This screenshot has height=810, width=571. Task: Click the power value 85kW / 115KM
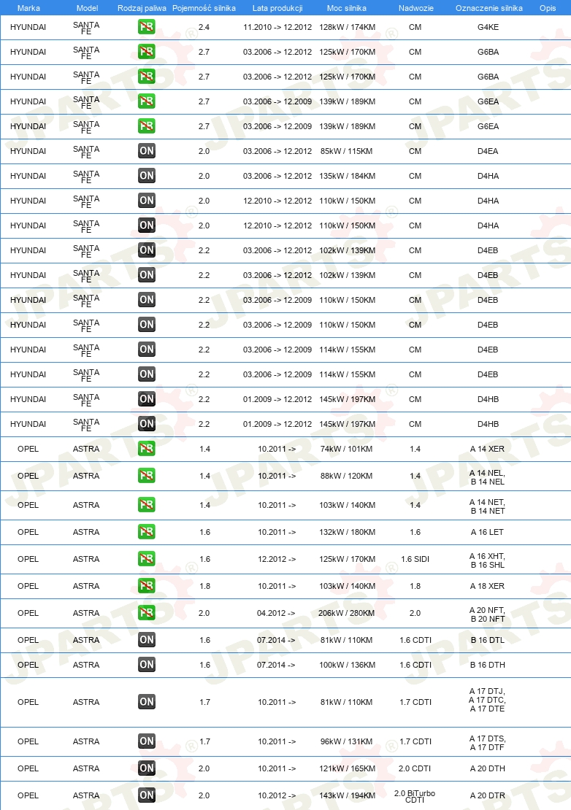(347, 151)
